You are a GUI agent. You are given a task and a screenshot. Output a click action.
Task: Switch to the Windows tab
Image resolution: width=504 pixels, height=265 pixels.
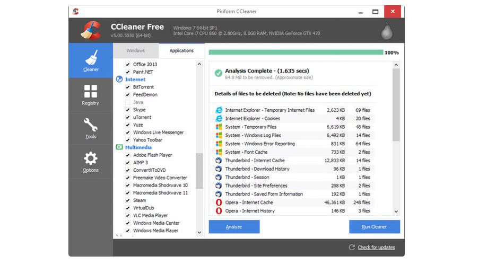coord(136,51)
